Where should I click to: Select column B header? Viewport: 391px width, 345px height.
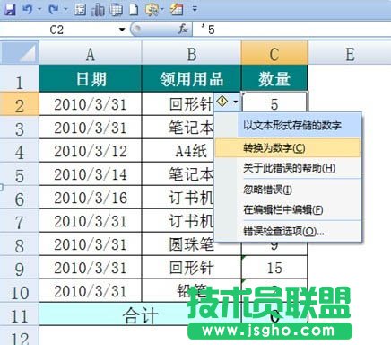[191, 53]
